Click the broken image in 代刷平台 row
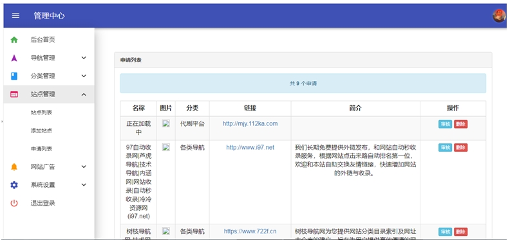This screenshot has width=508, height=241. click(x=166, y=123)
